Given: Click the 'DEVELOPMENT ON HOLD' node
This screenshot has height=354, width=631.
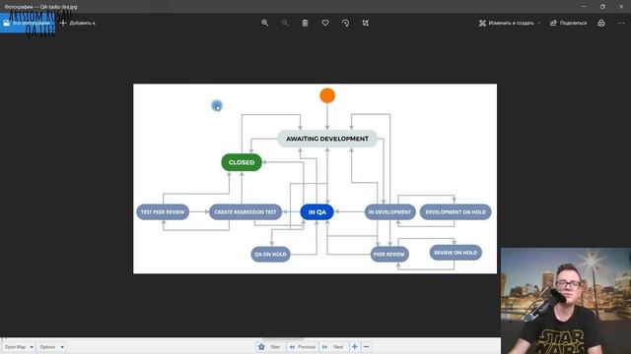Looking at the screenshot, I should point(456,212).
